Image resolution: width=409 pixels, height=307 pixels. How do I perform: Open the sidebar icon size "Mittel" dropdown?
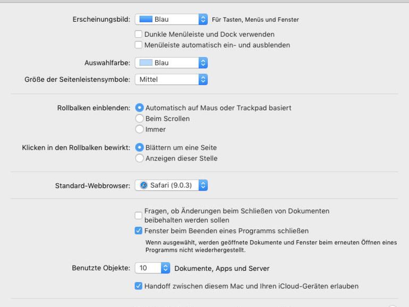click(166, 80)
